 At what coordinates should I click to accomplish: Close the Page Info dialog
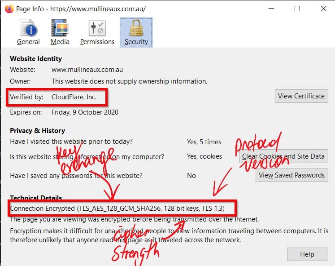[x=323, y=9]
